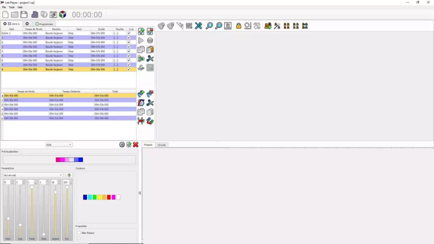Toggle the Live checkbox for scene 8
The width and height of the screenshot is (434, 244).
pos(129,69)
